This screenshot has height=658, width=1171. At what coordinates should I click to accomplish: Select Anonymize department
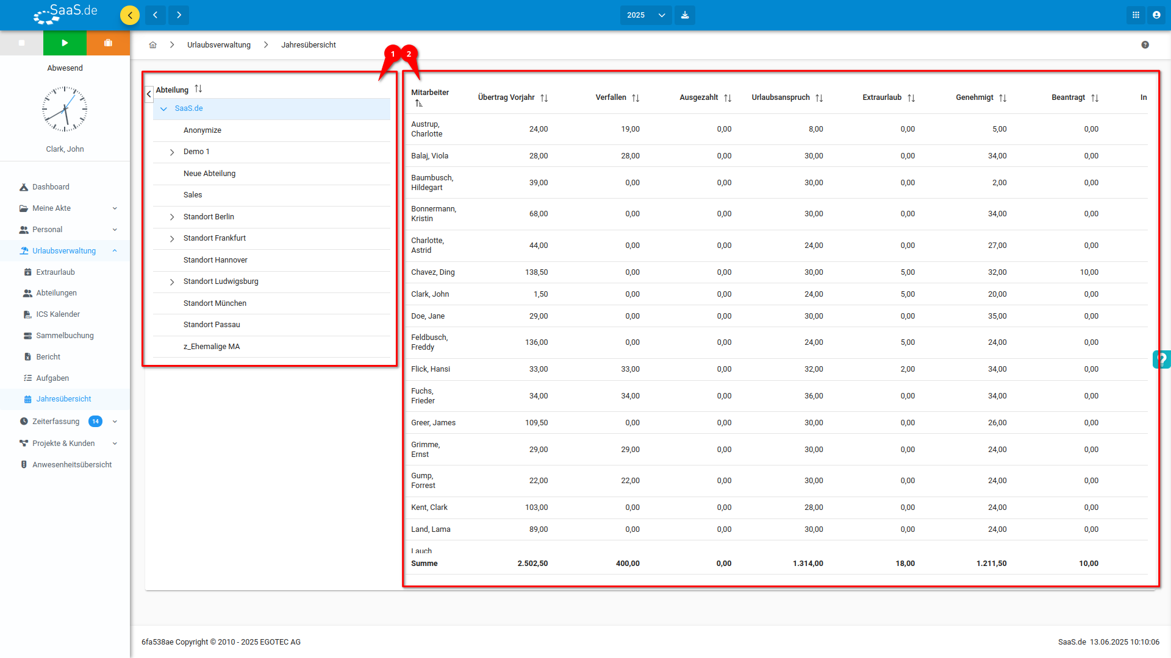[x=271, y=130]
